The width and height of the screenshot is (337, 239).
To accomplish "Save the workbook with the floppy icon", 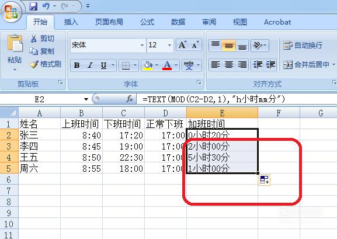I will (x=33, y=6).
